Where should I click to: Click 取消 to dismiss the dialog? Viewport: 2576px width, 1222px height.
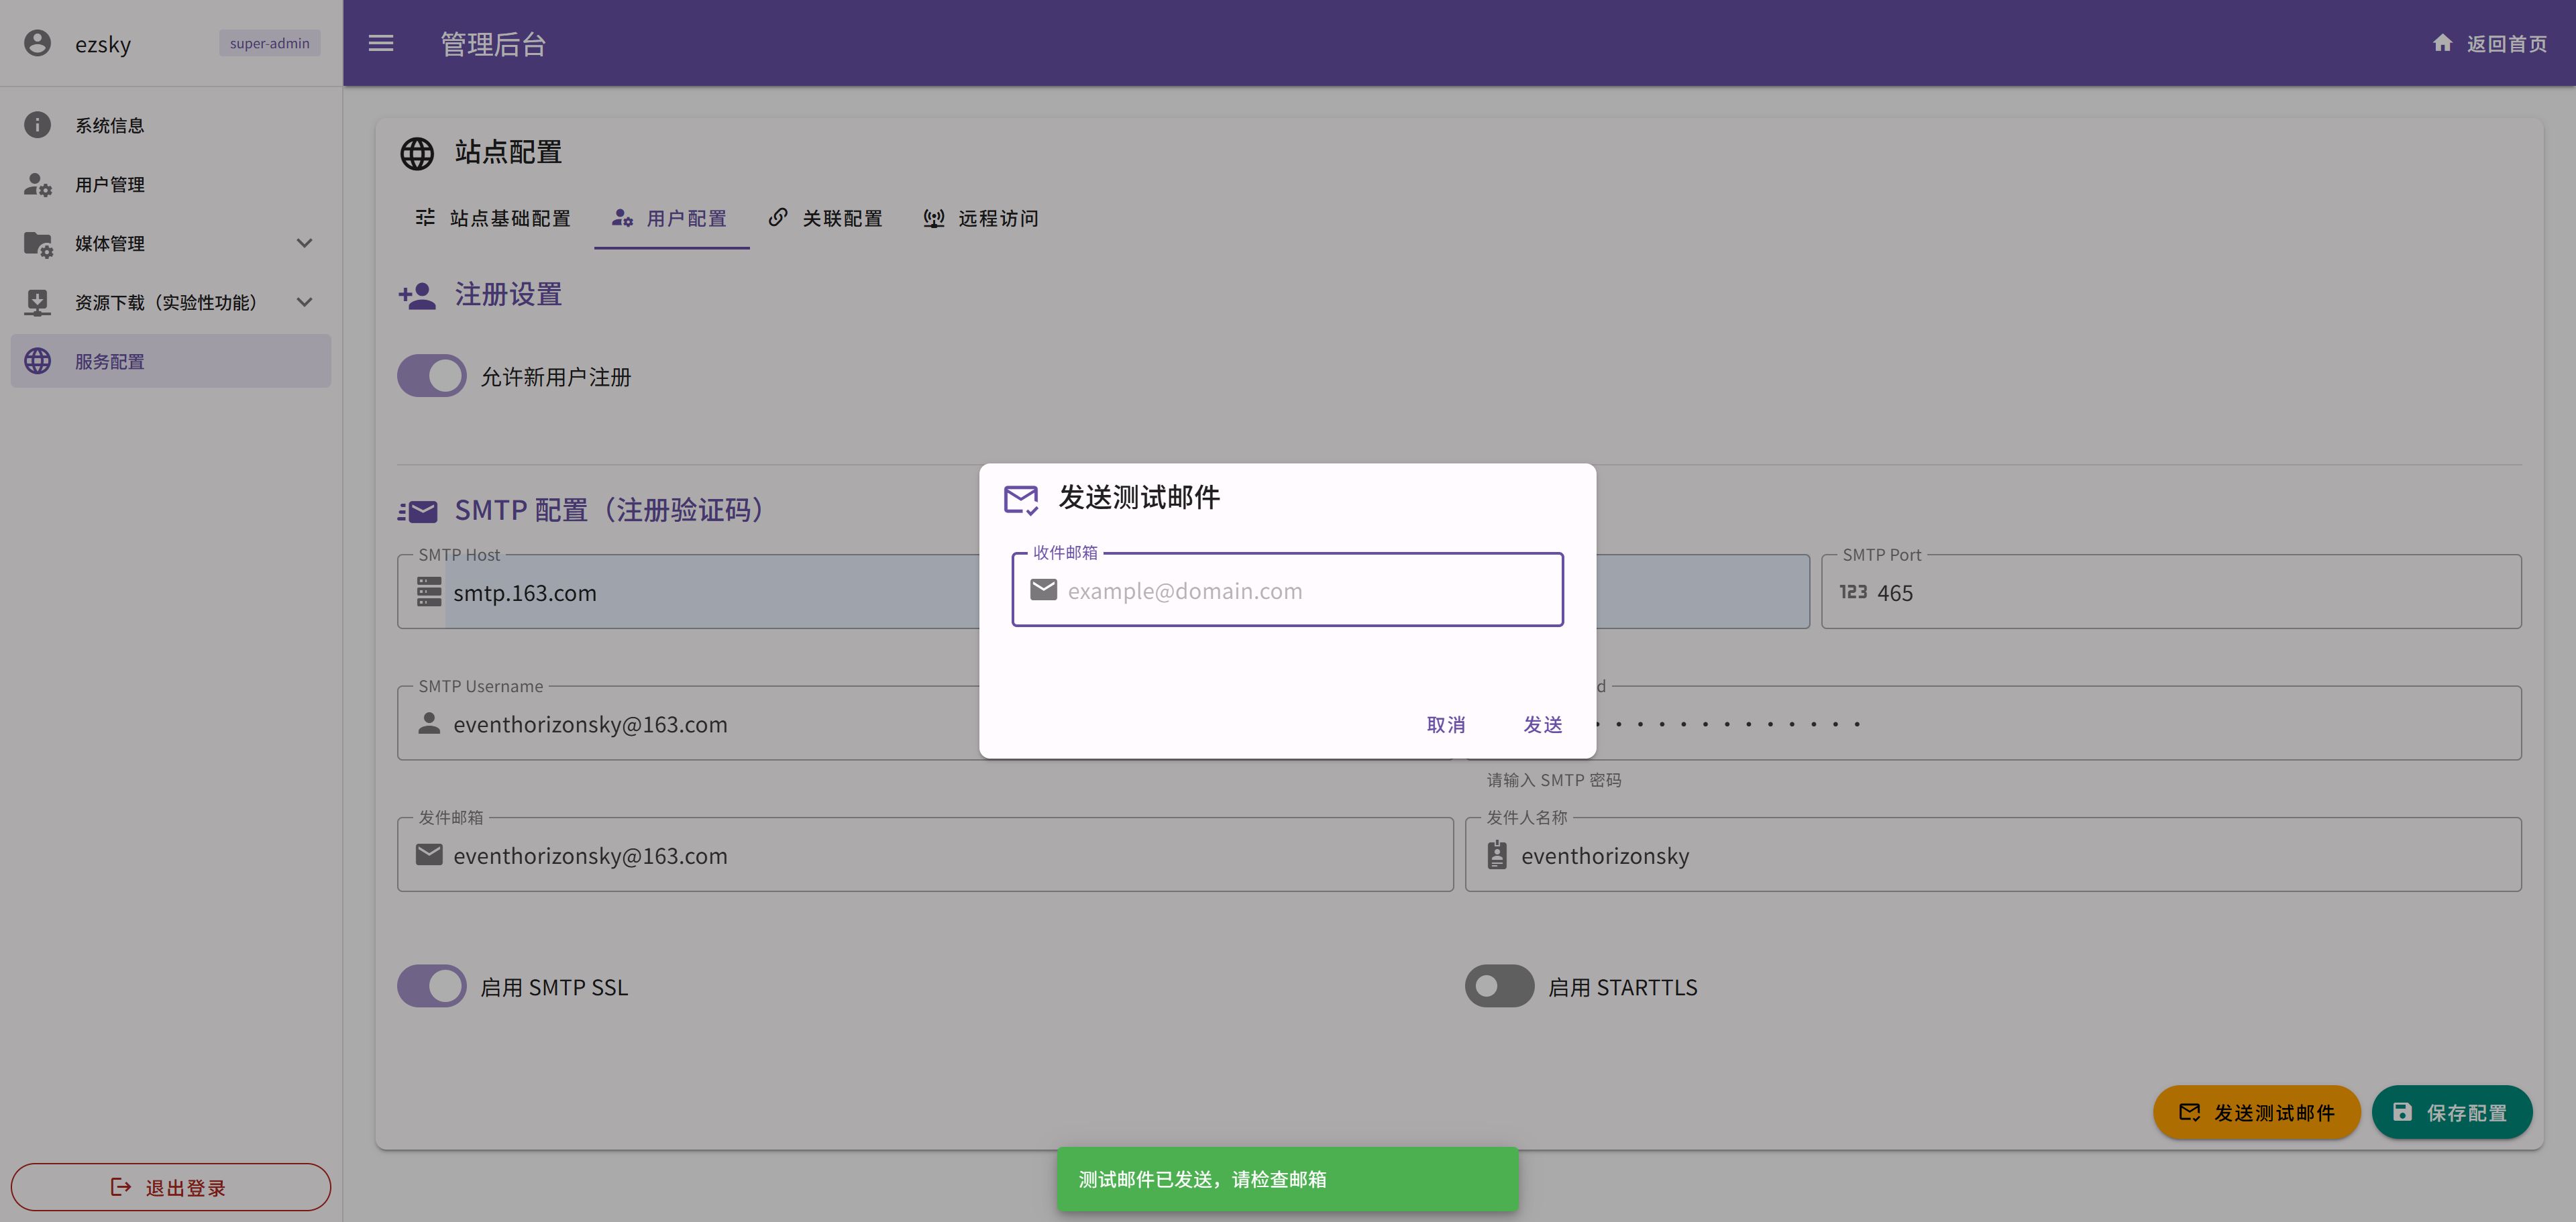point(1445,724)
